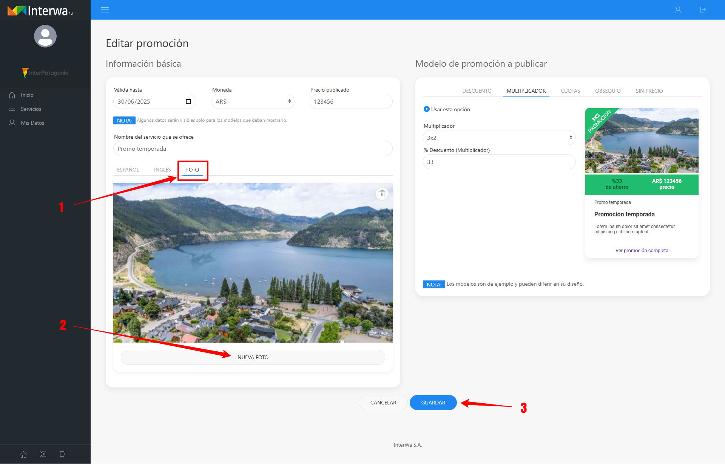
Task: Focus the Precio publicado field
Action: 351,101
